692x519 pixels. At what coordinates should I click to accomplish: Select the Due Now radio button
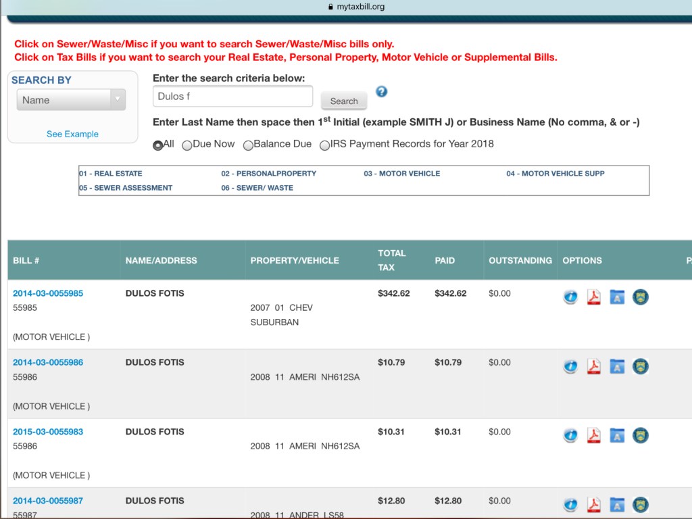coord(187,145)
